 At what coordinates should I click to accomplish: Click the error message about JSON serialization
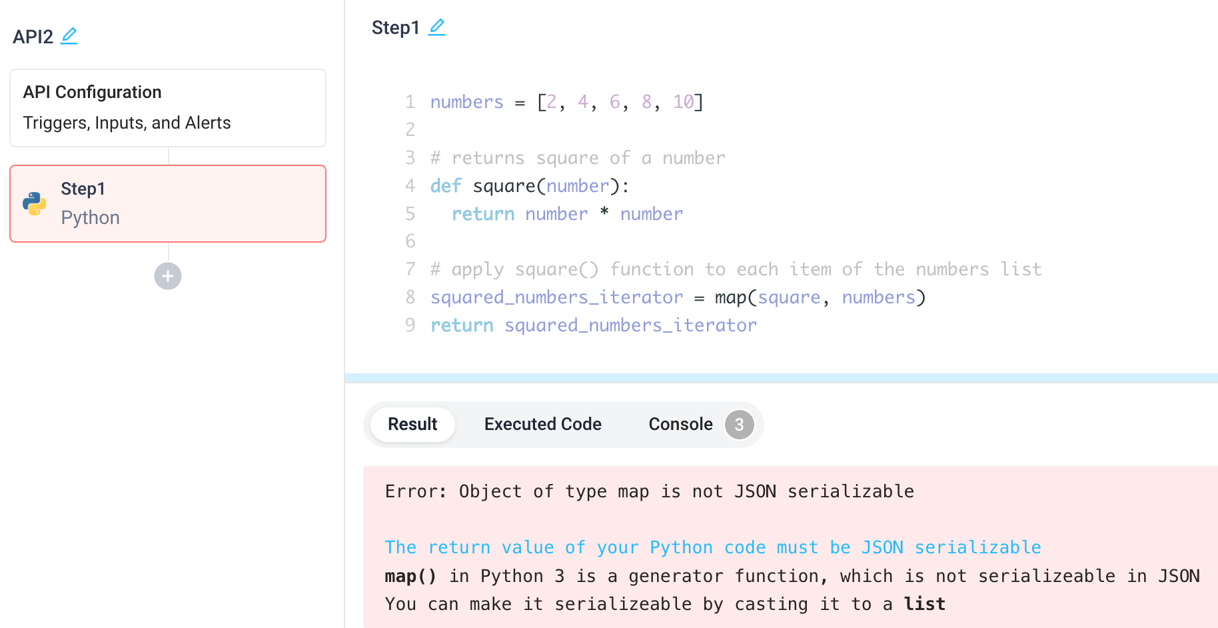coord(648,491)
